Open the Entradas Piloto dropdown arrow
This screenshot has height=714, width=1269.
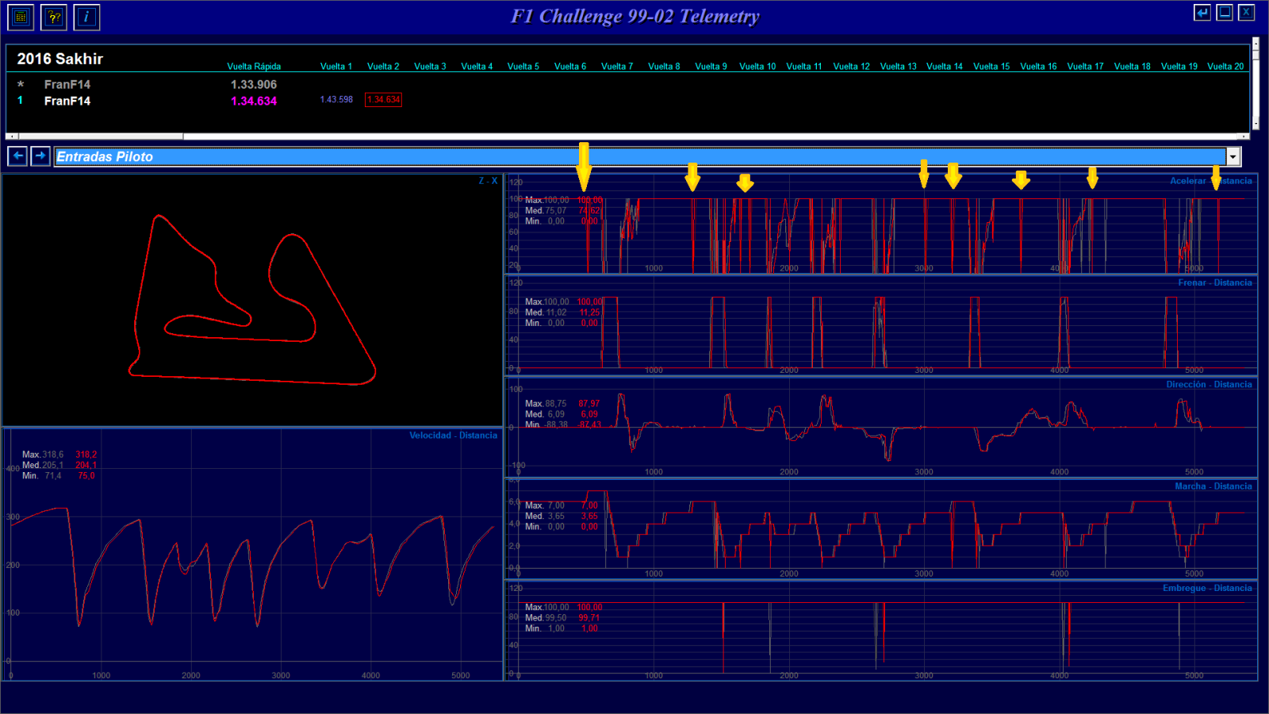point(1233,157)
